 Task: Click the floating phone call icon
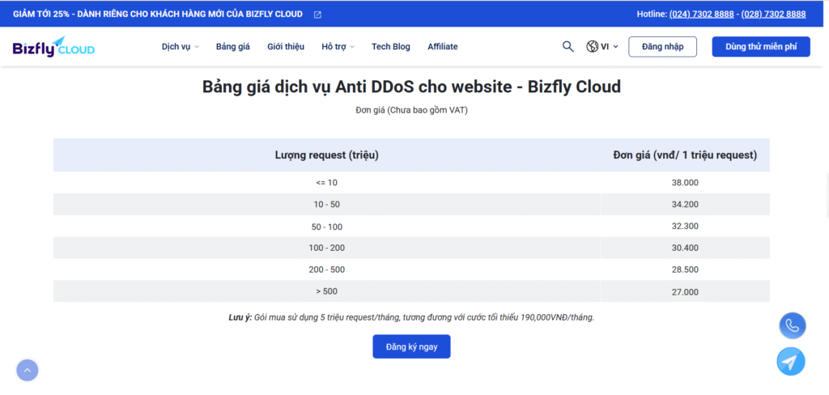792,325
